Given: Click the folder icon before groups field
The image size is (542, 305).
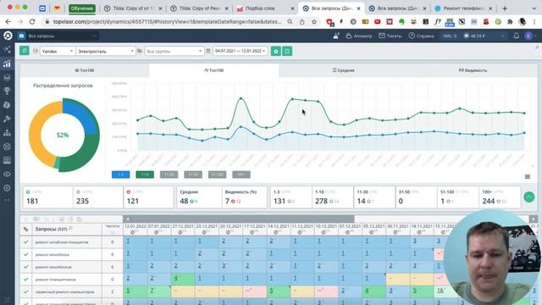Looking at the screenshot, I should tap(140, 51).
